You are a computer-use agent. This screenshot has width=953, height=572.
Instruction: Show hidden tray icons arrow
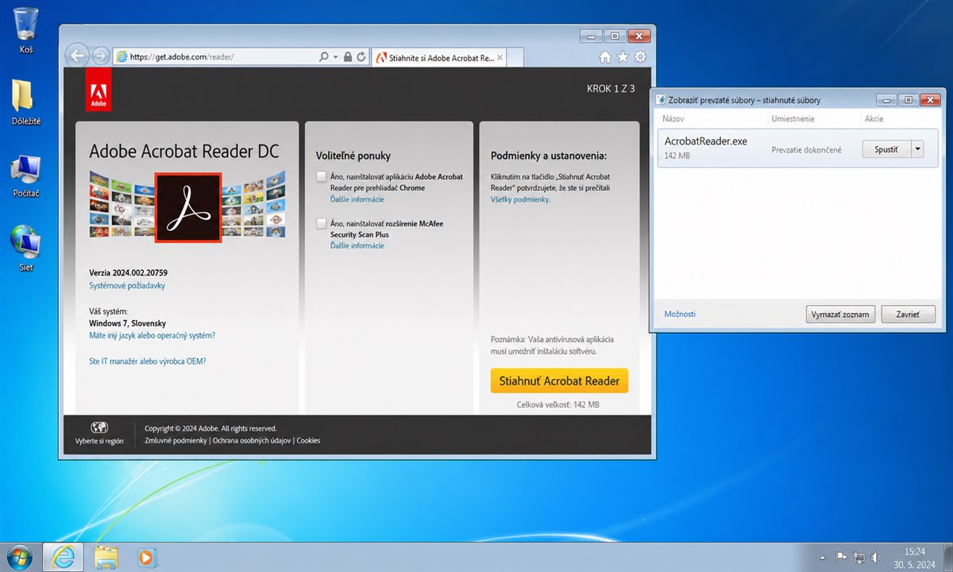pyautogui.click(x=823, y=557)
